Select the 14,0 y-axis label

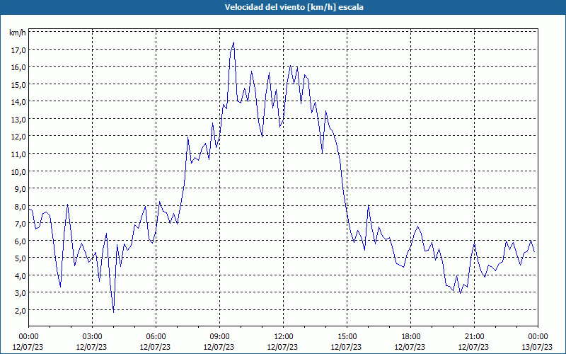click(18, 102)
